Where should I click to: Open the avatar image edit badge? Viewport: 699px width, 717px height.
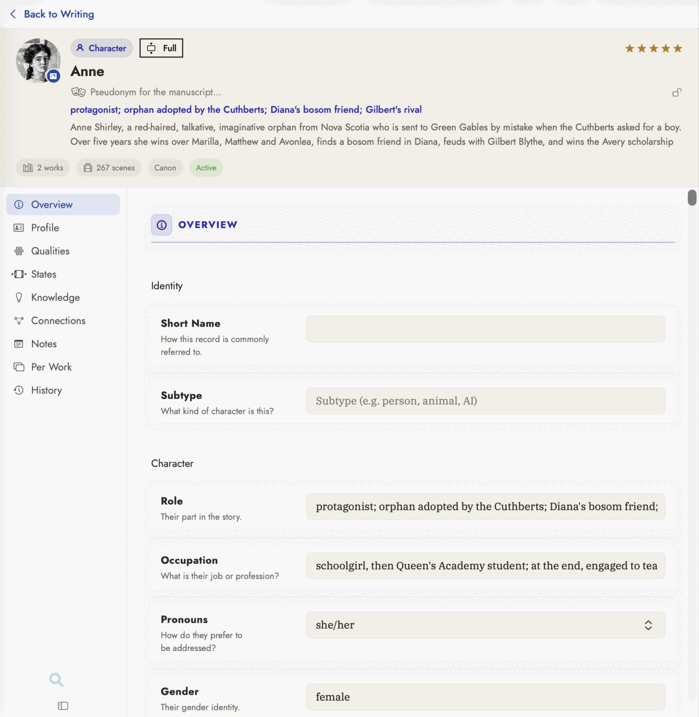tap(53, 76)
